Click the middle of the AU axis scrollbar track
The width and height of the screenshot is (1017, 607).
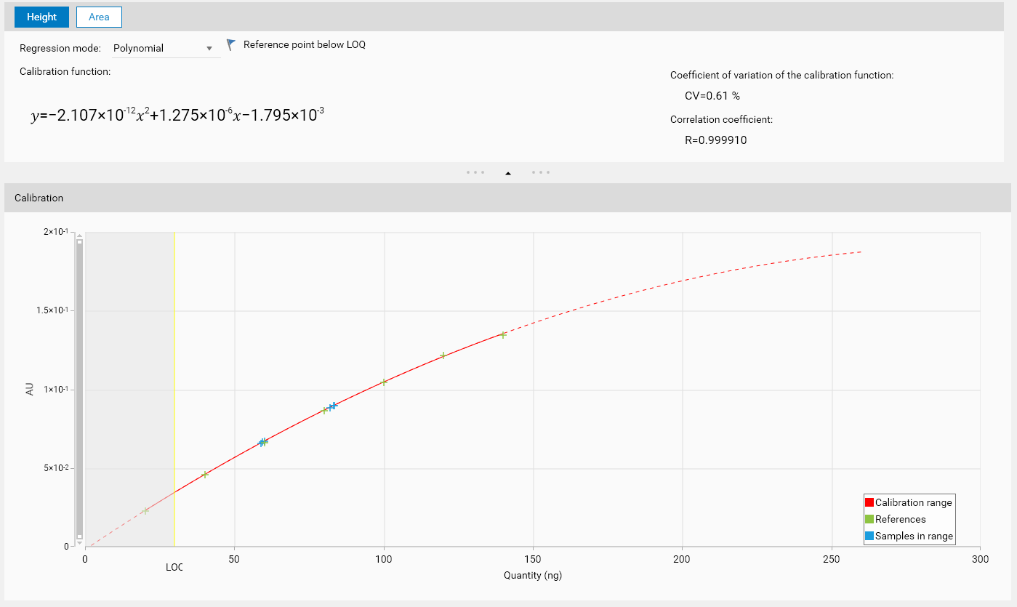[80, 389]
